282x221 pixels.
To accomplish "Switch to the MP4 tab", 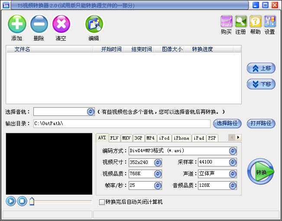I will coord(151,138).
